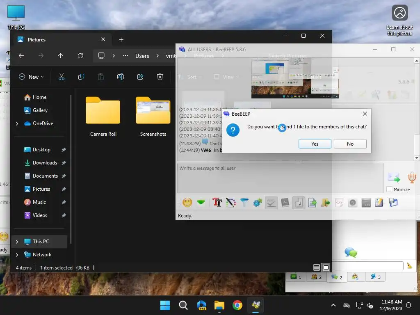Click Users in the address breadcrumb
The width and height of the screenshot is (420, 315).
coord(142,56)
